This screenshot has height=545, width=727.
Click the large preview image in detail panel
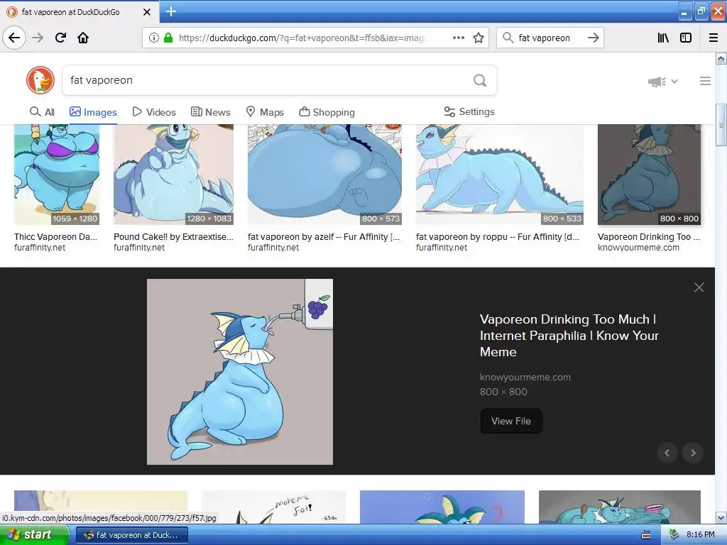240,372
